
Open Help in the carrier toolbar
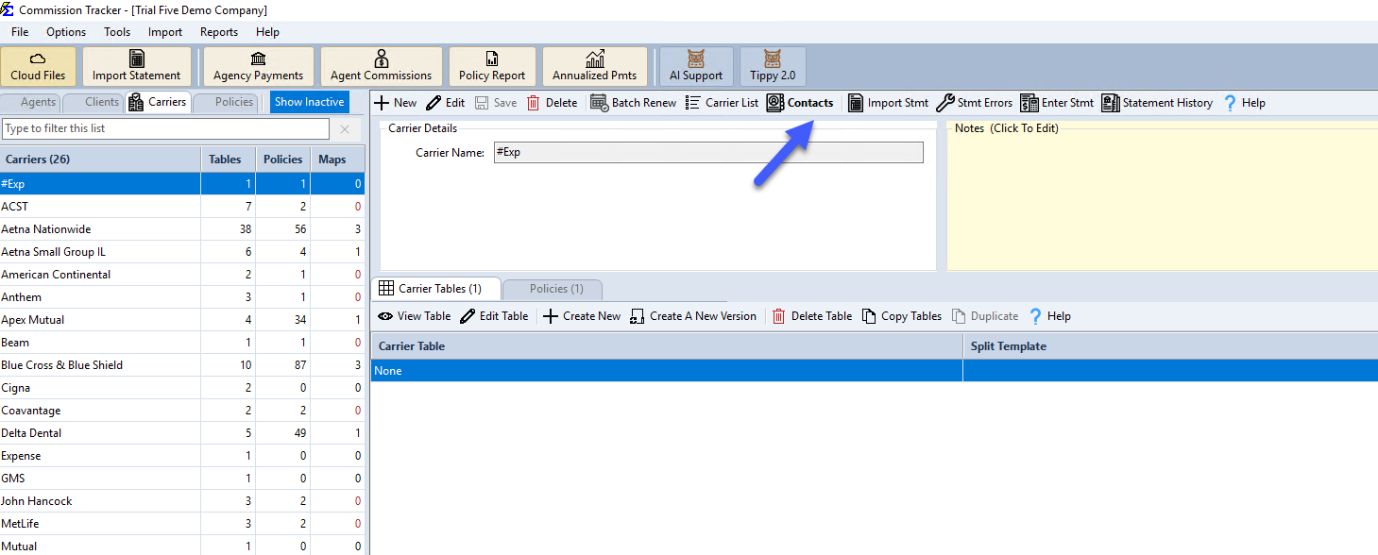(1244, 103)
